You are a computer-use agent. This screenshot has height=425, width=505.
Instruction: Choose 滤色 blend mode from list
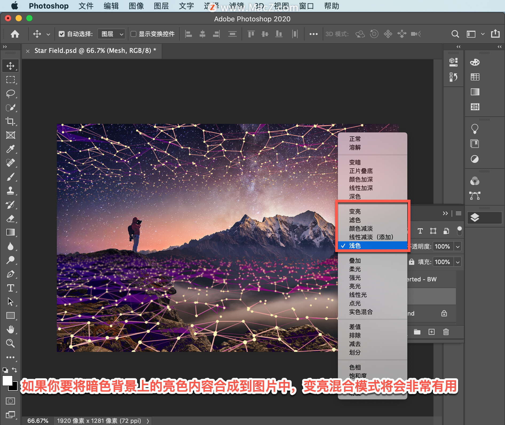(355, 220)
